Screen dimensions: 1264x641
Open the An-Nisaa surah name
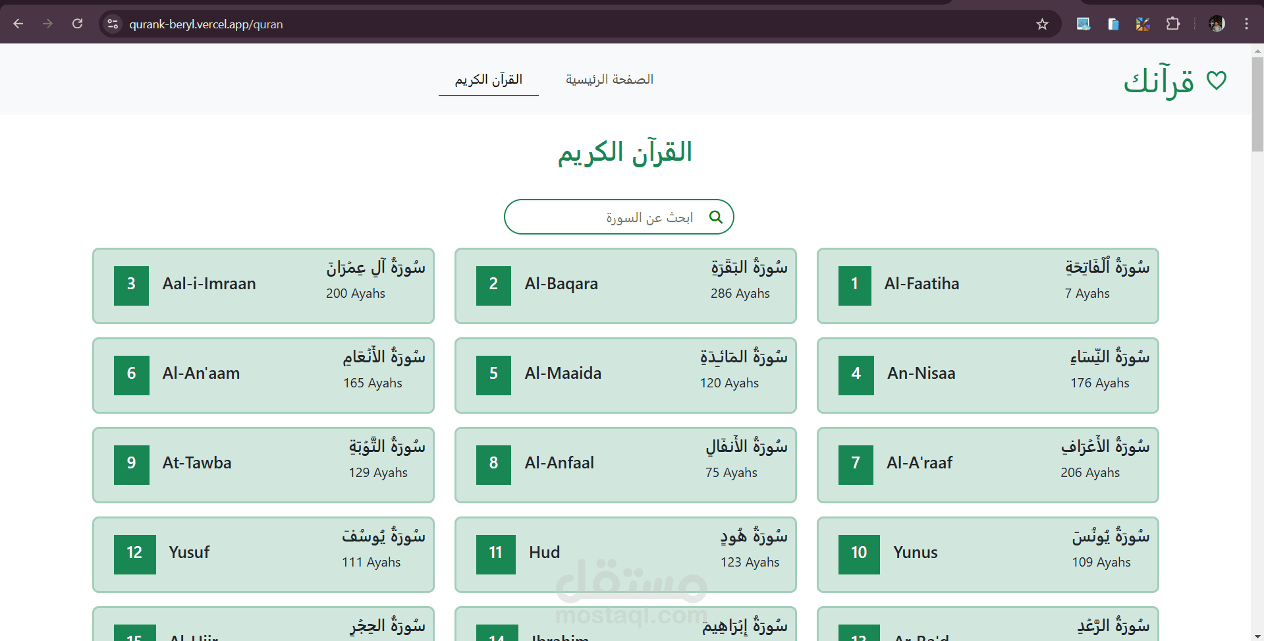click(921, 374)
